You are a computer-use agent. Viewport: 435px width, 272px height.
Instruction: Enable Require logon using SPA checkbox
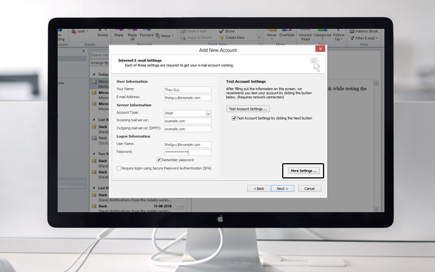point(119,168)
